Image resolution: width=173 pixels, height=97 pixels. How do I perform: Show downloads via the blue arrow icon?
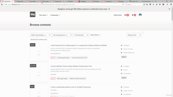[x=153, y=5]
